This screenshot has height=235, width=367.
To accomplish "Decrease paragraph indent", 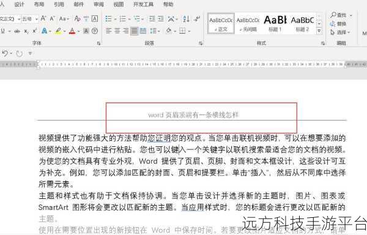I will (x=152, y=19).
